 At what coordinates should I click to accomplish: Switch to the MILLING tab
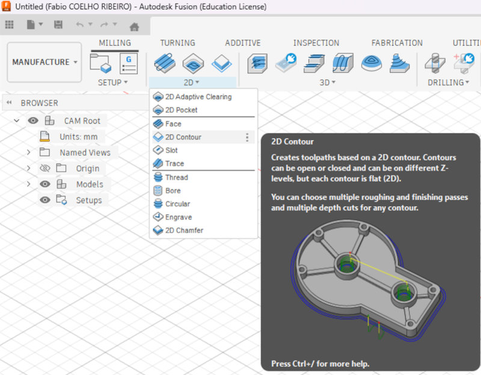click(x=115, y=43)
